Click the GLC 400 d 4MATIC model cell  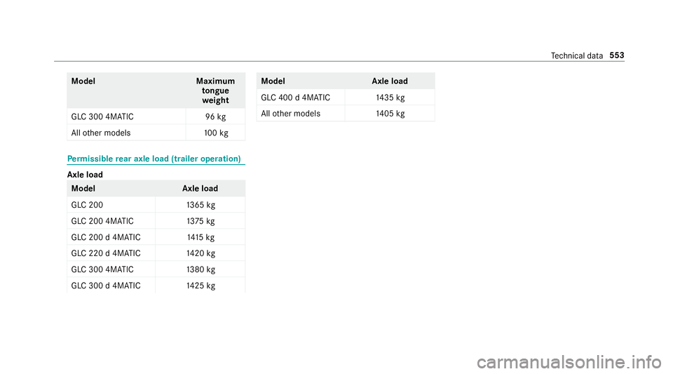click(x=301, y=98)
